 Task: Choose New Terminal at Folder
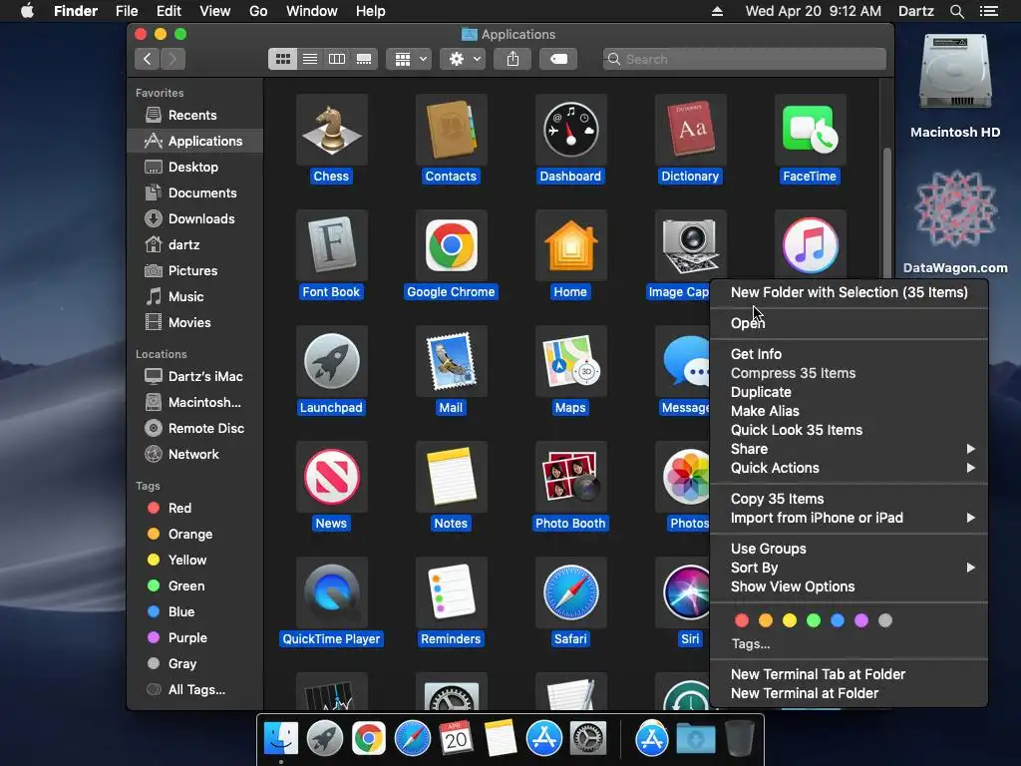[x=850, y=694]
